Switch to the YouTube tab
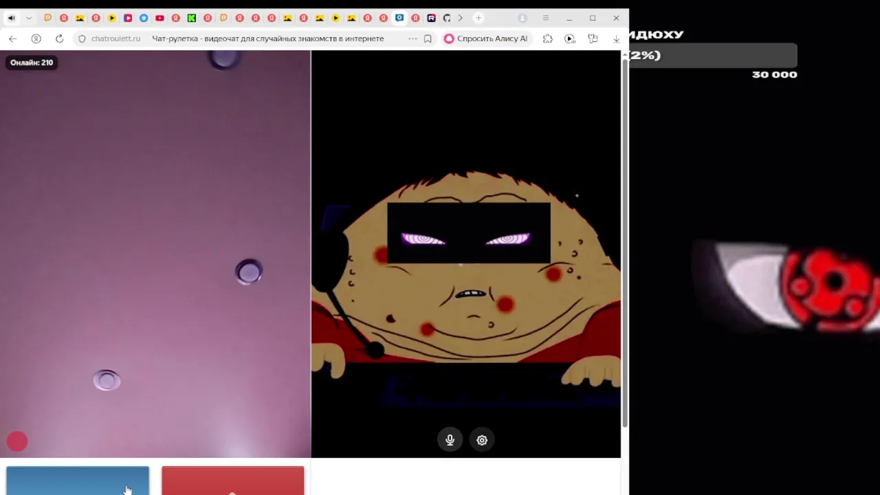The height and width of the screenshot is (495, 880). (159, 18)
